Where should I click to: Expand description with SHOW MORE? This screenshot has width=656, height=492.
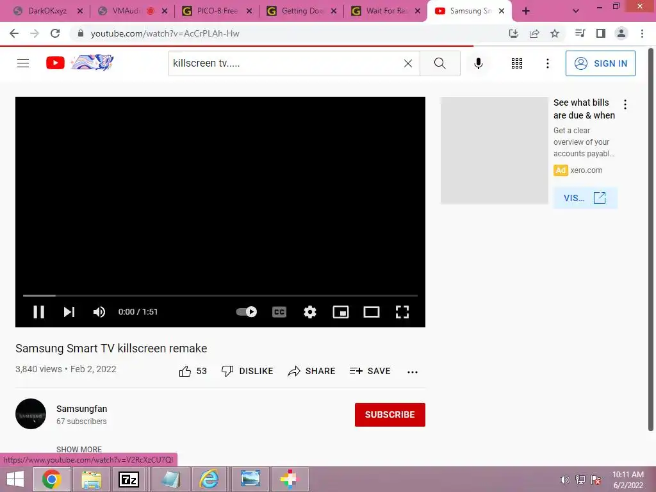tap(79, 449)
